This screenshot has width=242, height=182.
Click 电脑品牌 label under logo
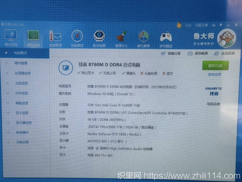pyautogui.click(x=213, y=104)
